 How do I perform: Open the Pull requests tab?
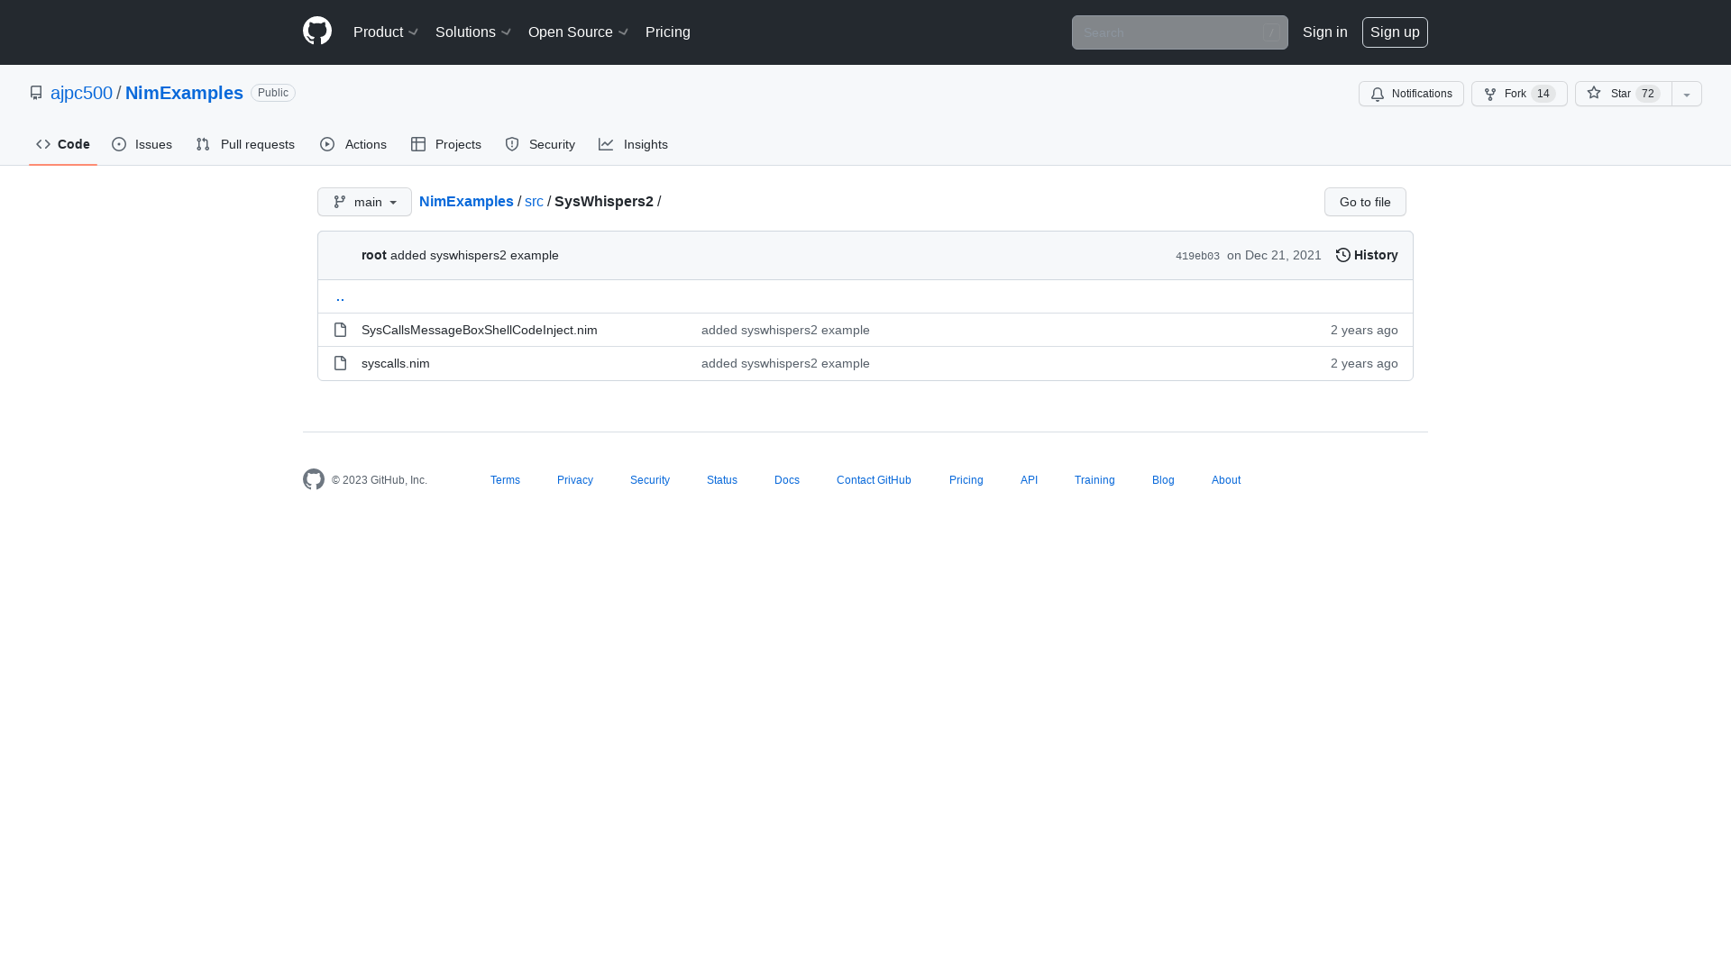click(245, 144)
